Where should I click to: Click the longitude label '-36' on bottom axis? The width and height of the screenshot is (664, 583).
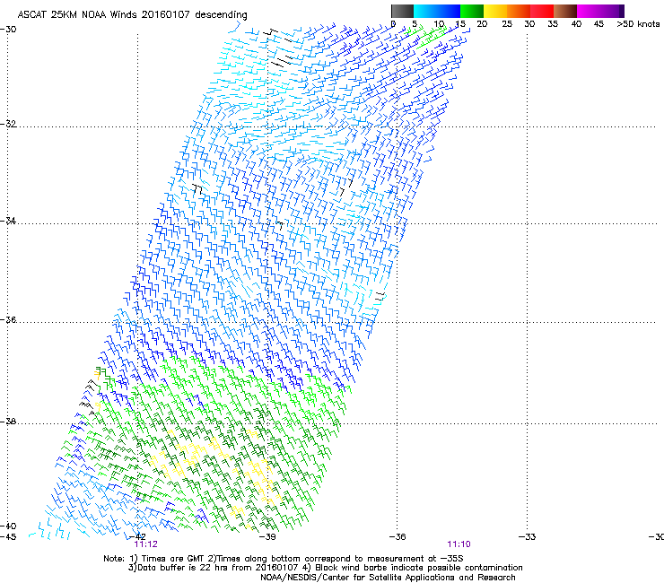[398, 537]
